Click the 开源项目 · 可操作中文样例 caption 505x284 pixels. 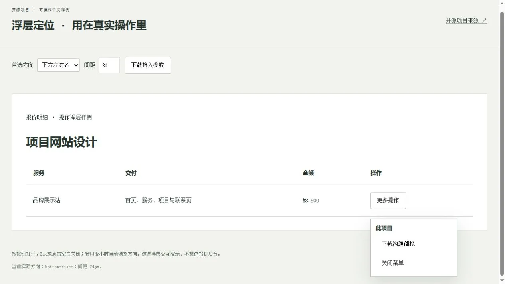[41, 10]
